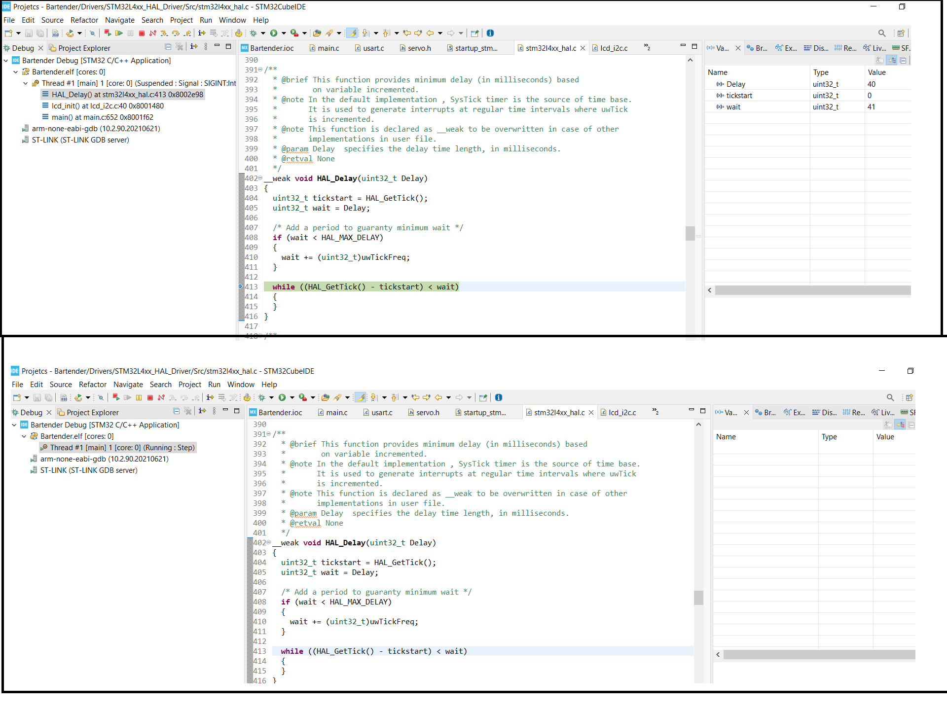Select main() at main.c:652 stack frame
Image resolution: width=947 pixels, height=710 pixels.
[x=102, y=117]
